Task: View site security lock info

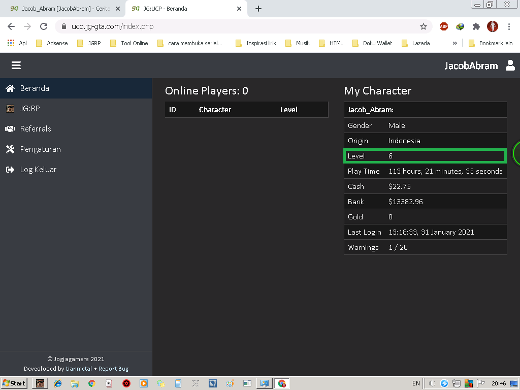Action: [x=64, y=26]
